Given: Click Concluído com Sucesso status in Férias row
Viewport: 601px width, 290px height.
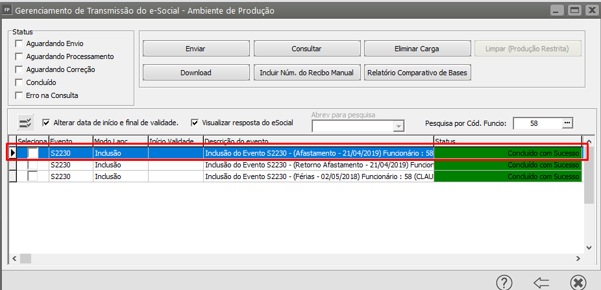Looking at the screenshot, I should 508,176.
